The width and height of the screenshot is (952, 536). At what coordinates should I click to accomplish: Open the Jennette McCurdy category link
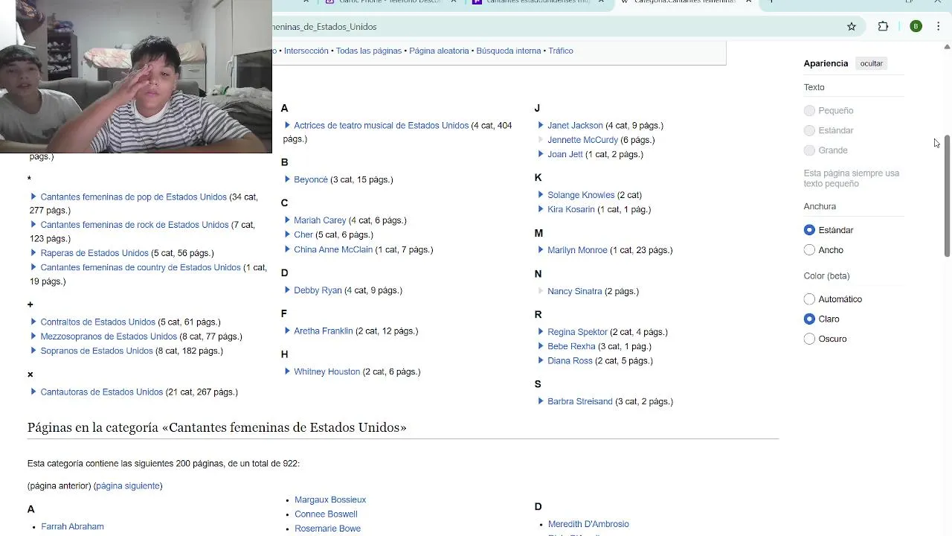tap(582, 140)
